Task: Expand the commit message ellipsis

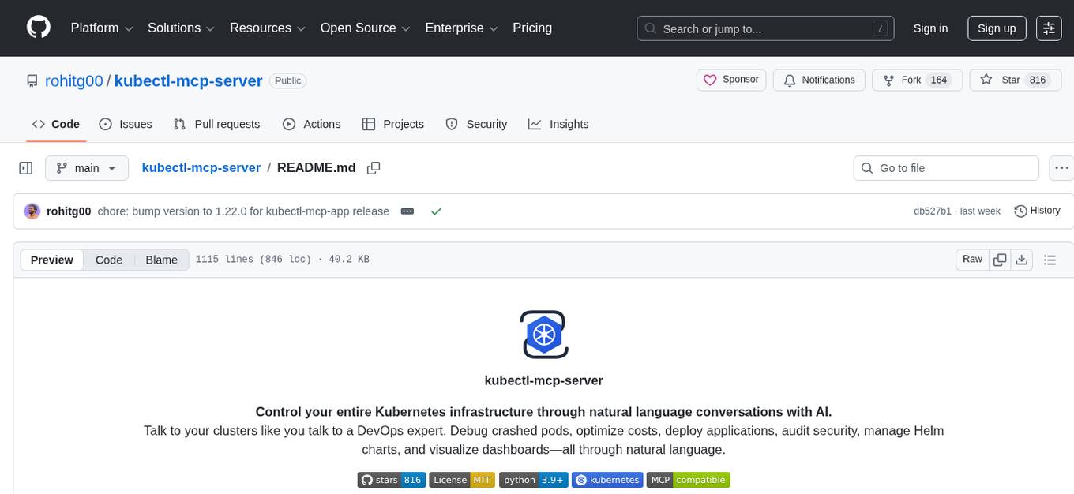Action: click(407, 211)
